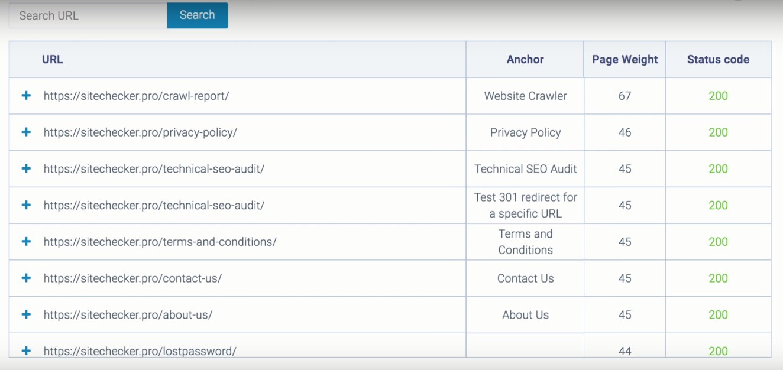Select the Privacy Policy anchor text
The image size is (783, 370).
pos(525,132)
